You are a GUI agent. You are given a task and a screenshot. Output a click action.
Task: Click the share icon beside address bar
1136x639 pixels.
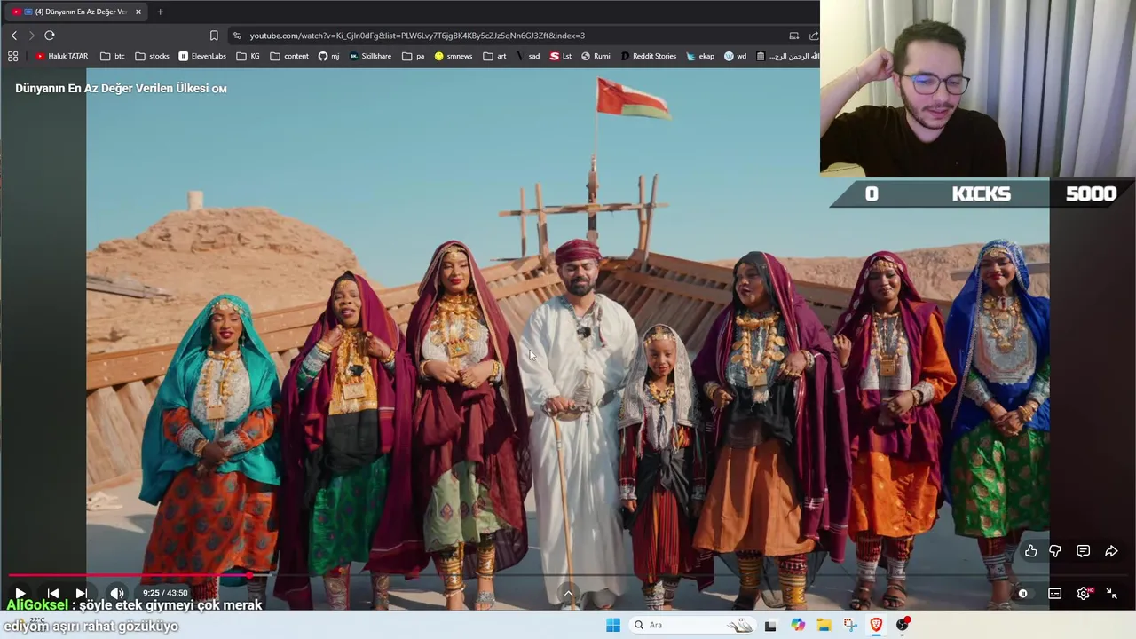(813, 35)
